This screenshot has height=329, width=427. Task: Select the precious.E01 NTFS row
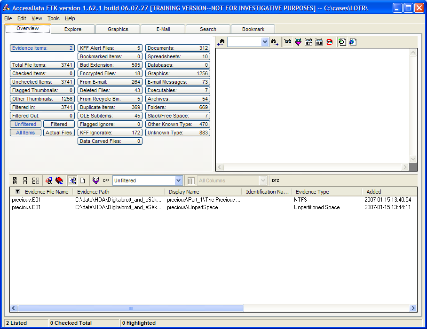213,200
